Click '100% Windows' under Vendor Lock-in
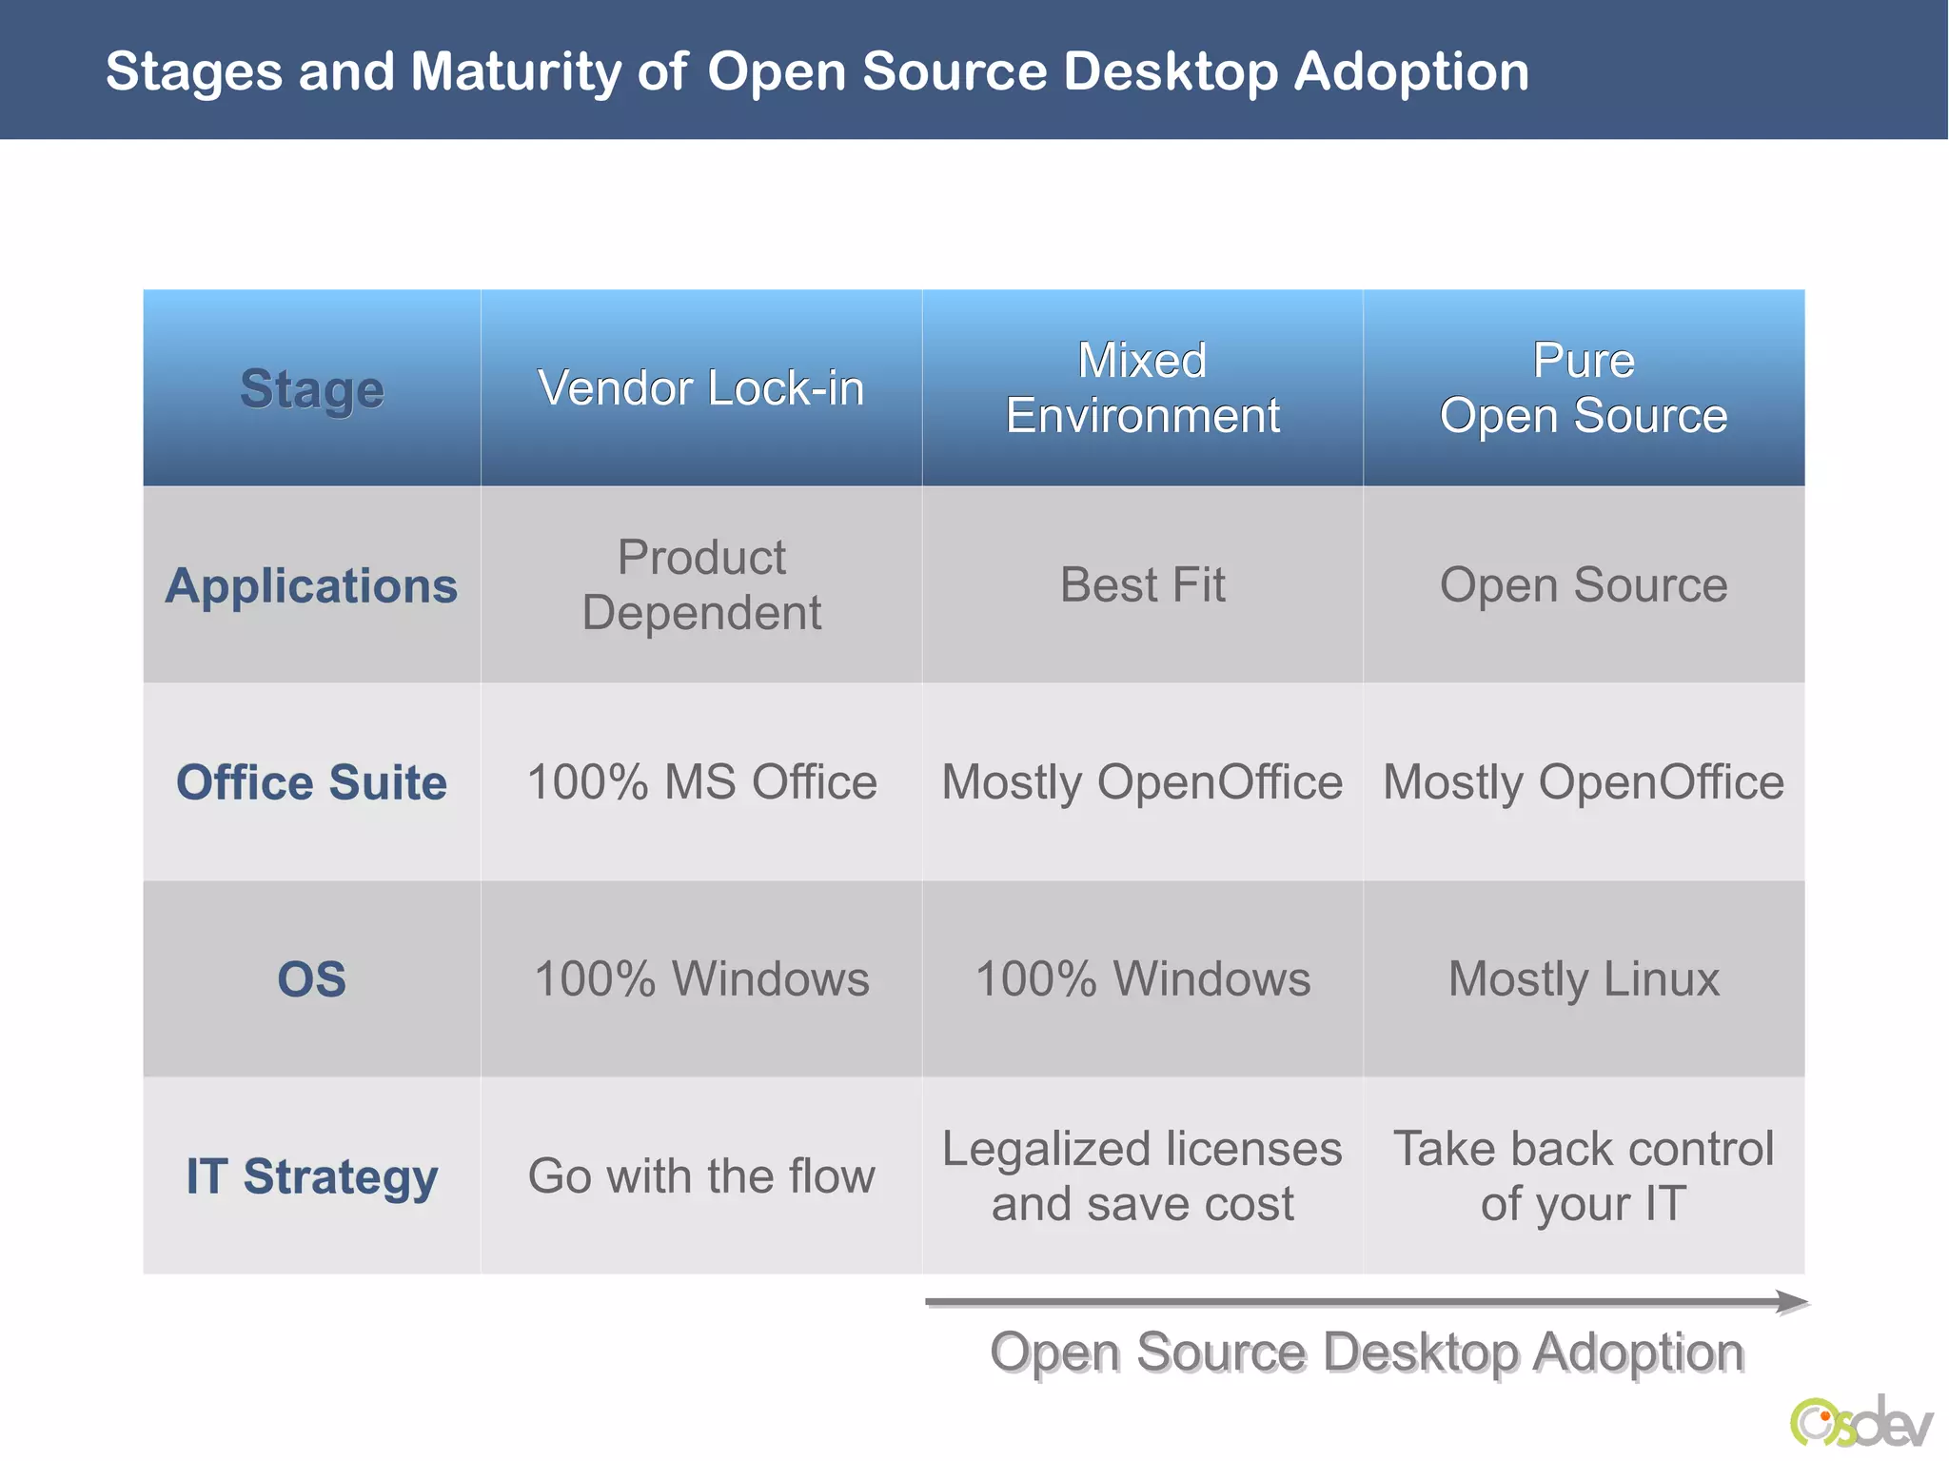 click(x=701, y=978)
